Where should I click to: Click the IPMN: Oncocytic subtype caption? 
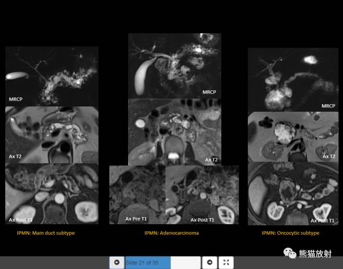pos(290,233)
